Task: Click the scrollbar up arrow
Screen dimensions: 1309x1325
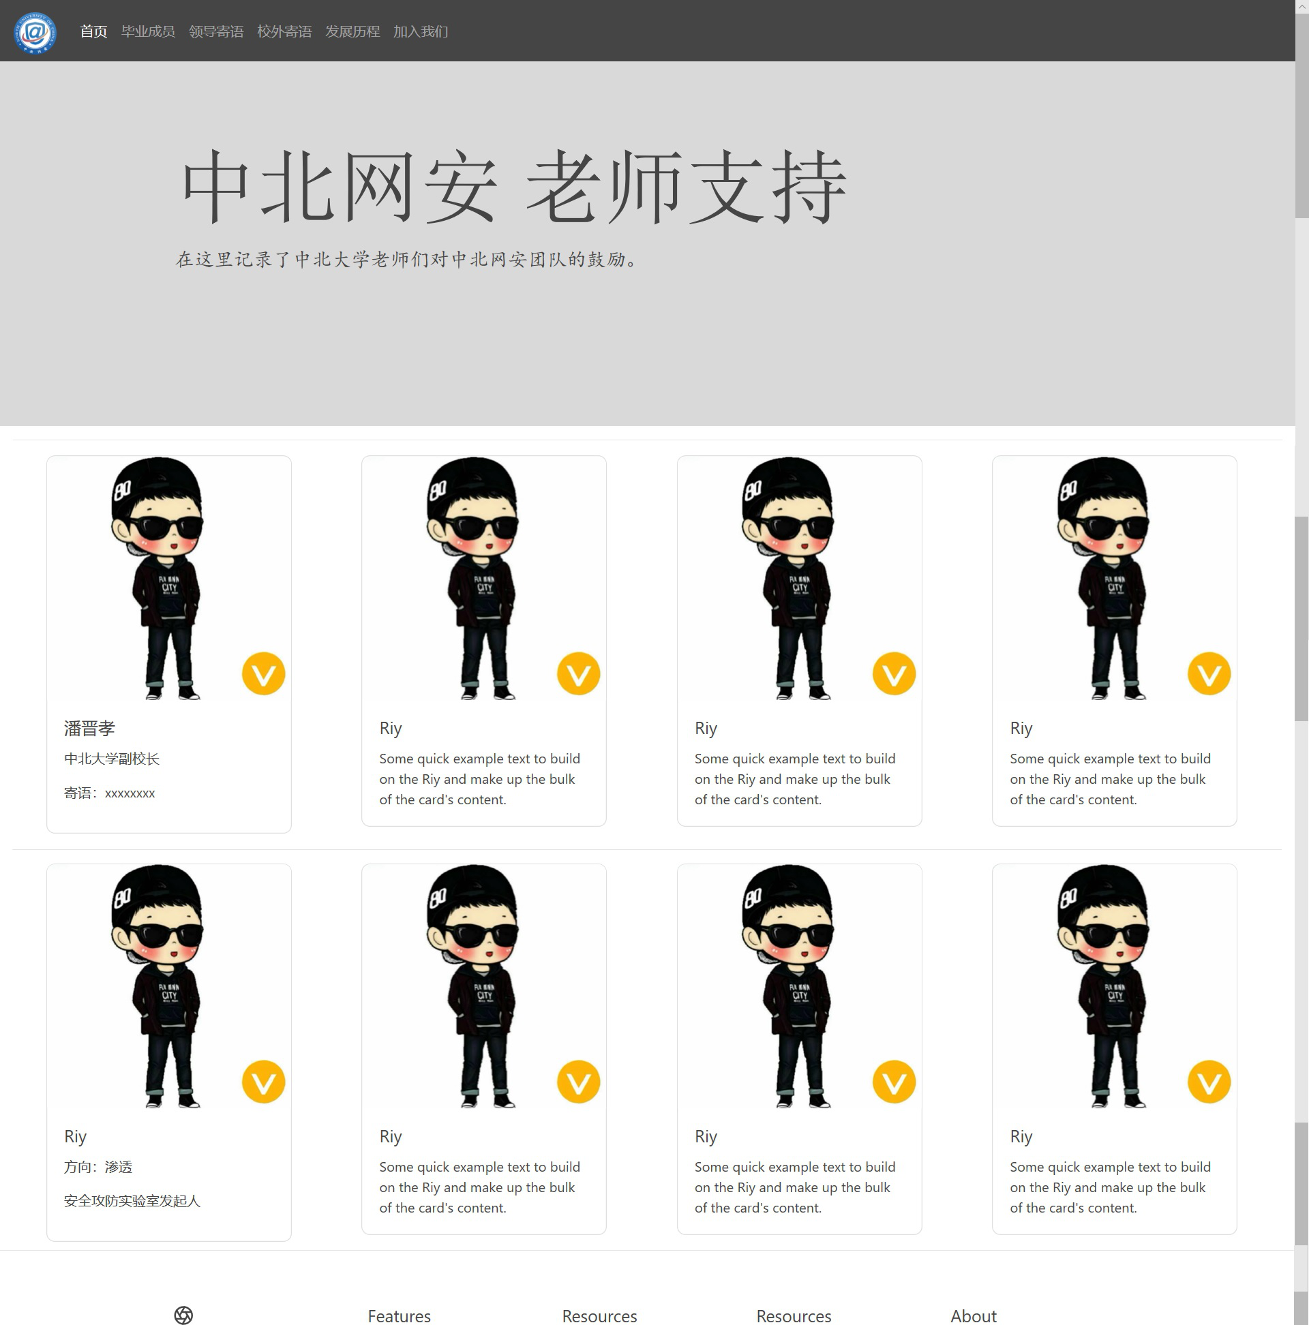Action: click(1302, 7)
